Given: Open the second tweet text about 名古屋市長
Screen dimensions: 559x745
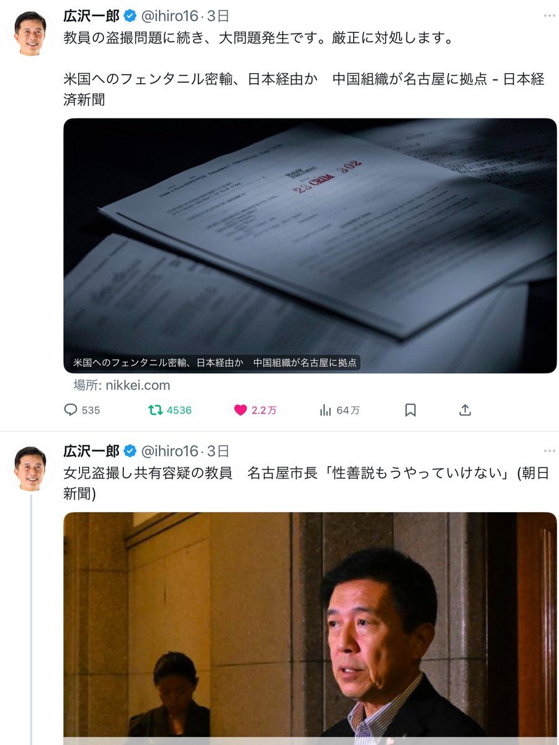Looking at the screenshot, I should [306, 483].
